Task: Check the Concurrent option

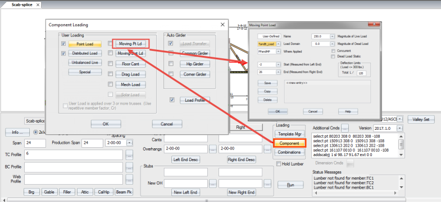Action: coord(333,51)
